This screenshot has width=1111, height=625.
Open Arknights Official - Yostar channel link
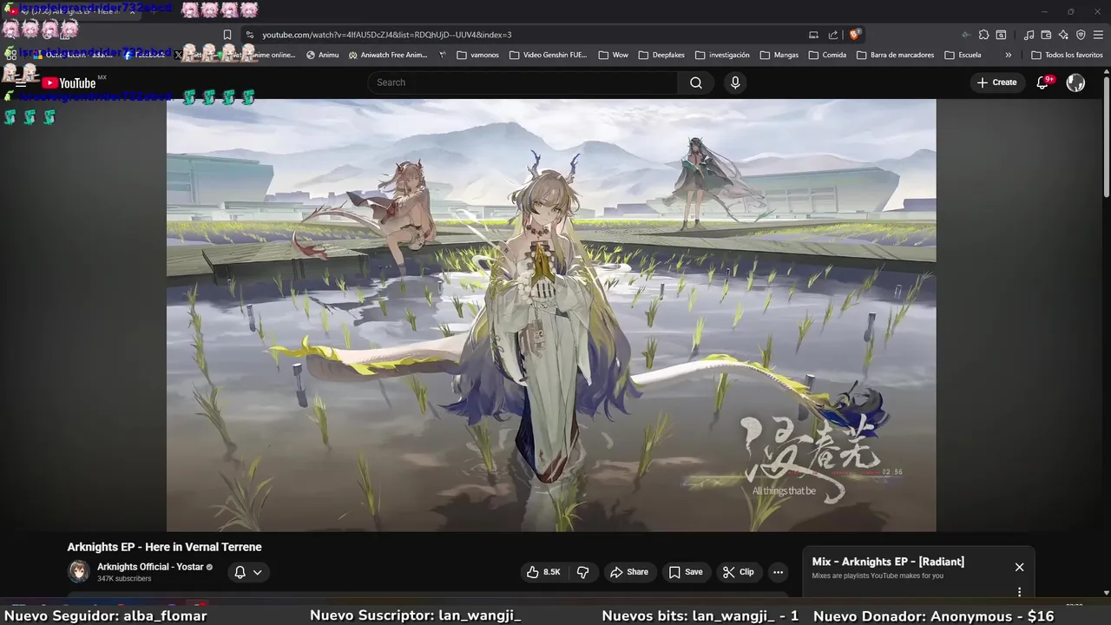(x=150, y=567)
